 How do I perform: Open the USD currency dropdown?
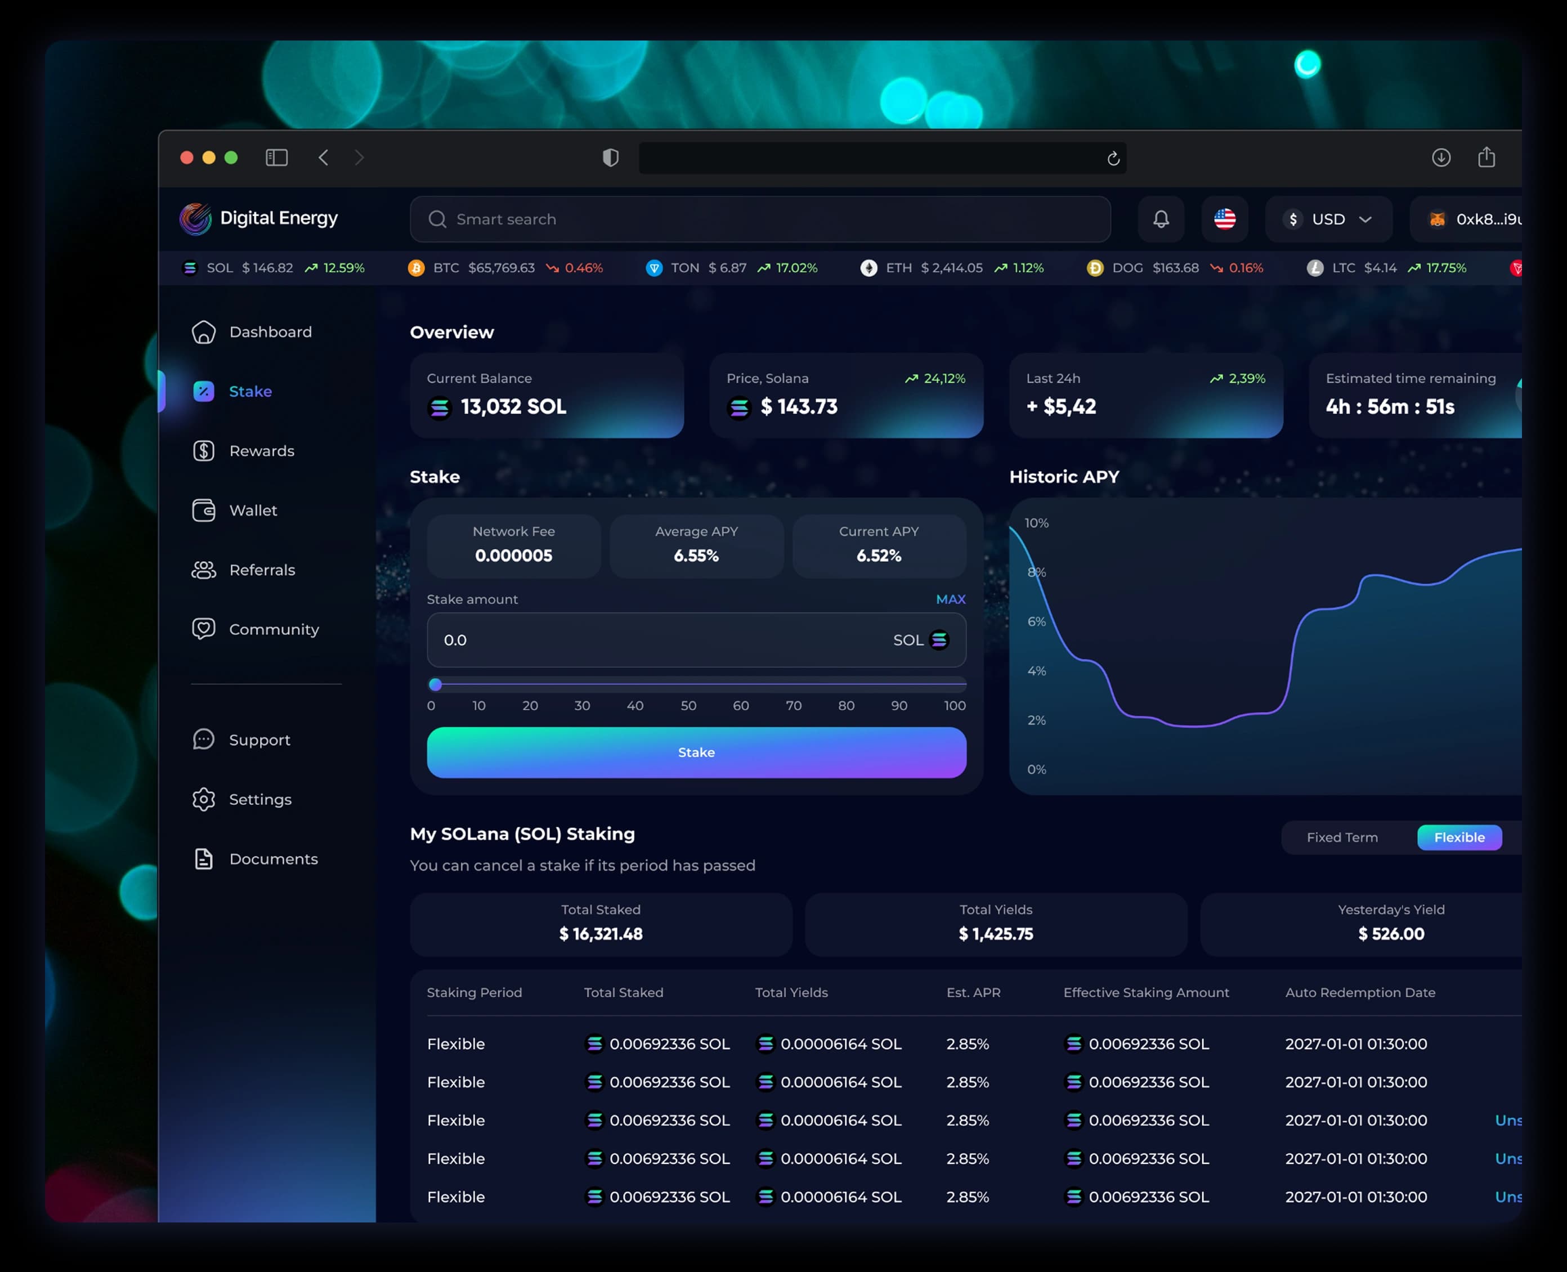(1328, 219)
